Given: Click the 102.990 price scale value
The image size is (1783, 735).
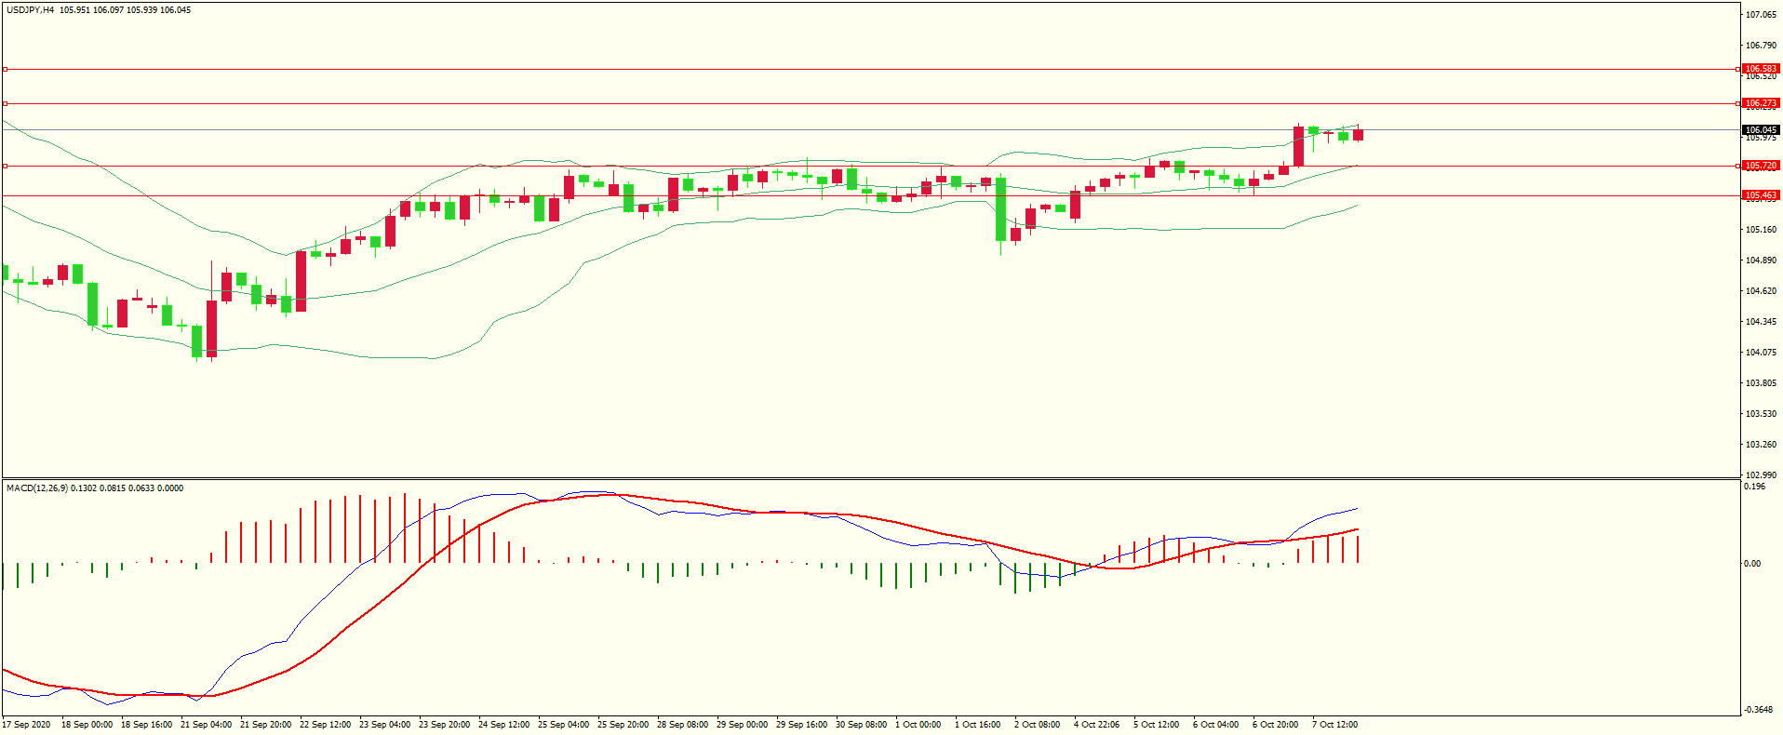Looking at the screenshot, I should [1761, 475].
